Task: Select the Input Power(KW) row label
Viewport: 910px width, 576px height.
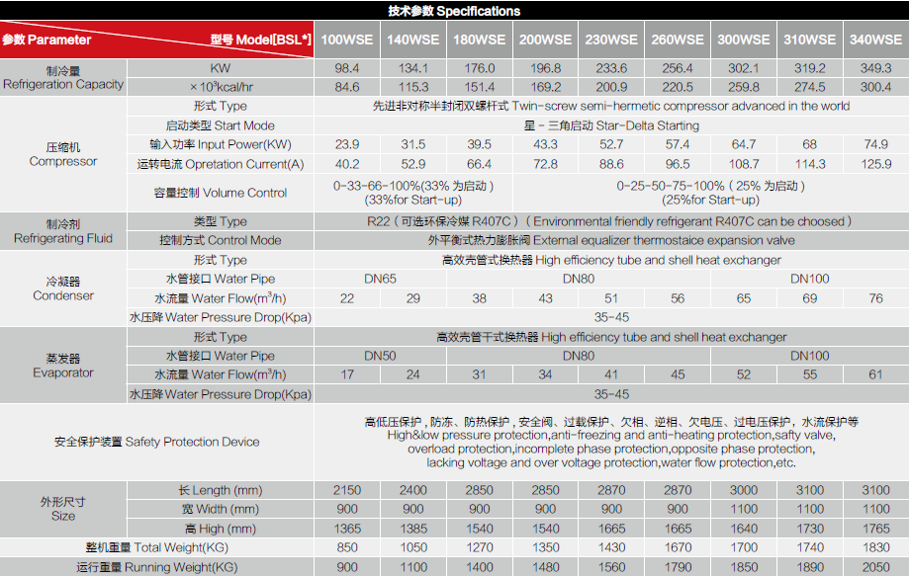Action: pyautogui.click(x=221, y=145)
